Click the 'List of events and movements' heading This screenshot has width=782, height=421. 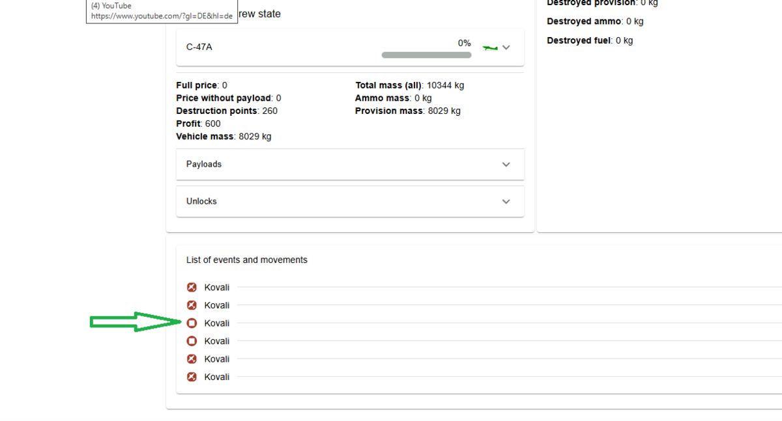pyautogui.click(x=246, y=260)
